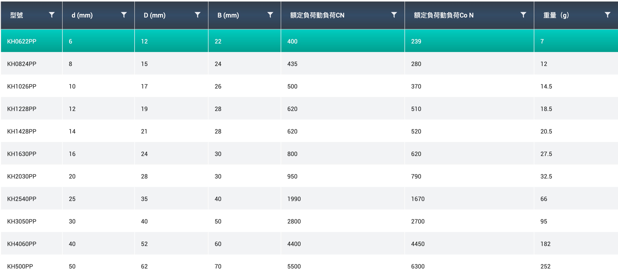The width and height of the screenshot is (618, 277).
Task: Click the 重量 (g) column filter icon
Action: (607, 15)
